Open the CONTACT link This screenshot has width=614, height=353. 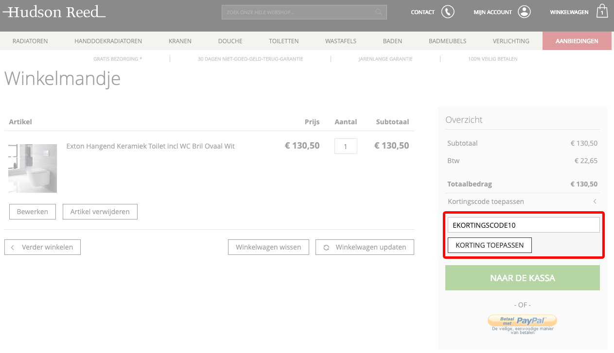coord(422,12)
